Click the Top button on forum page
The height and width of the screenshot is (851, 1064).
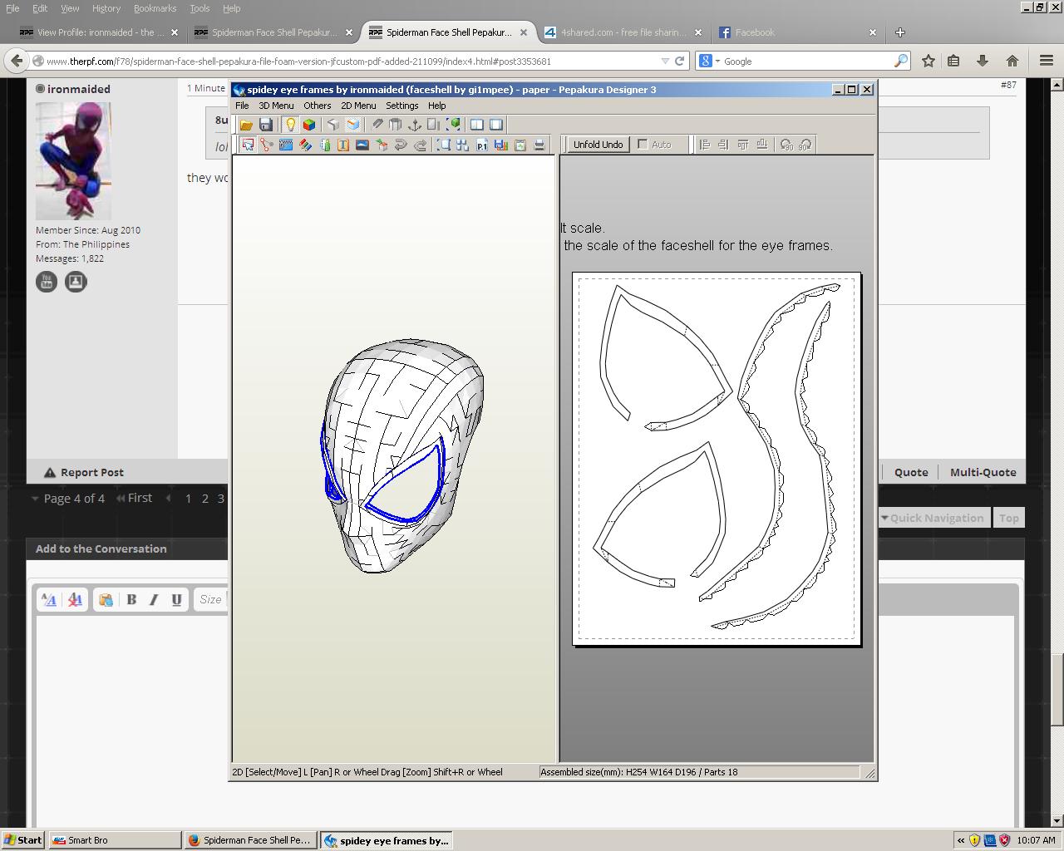point(1009,518)
